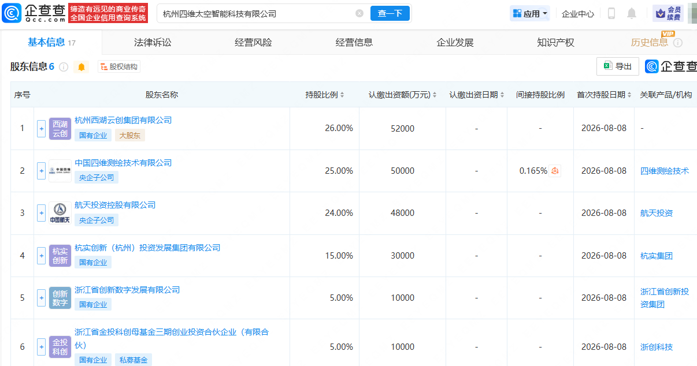Open the 历史信息 VIP tab

point(650,42)
